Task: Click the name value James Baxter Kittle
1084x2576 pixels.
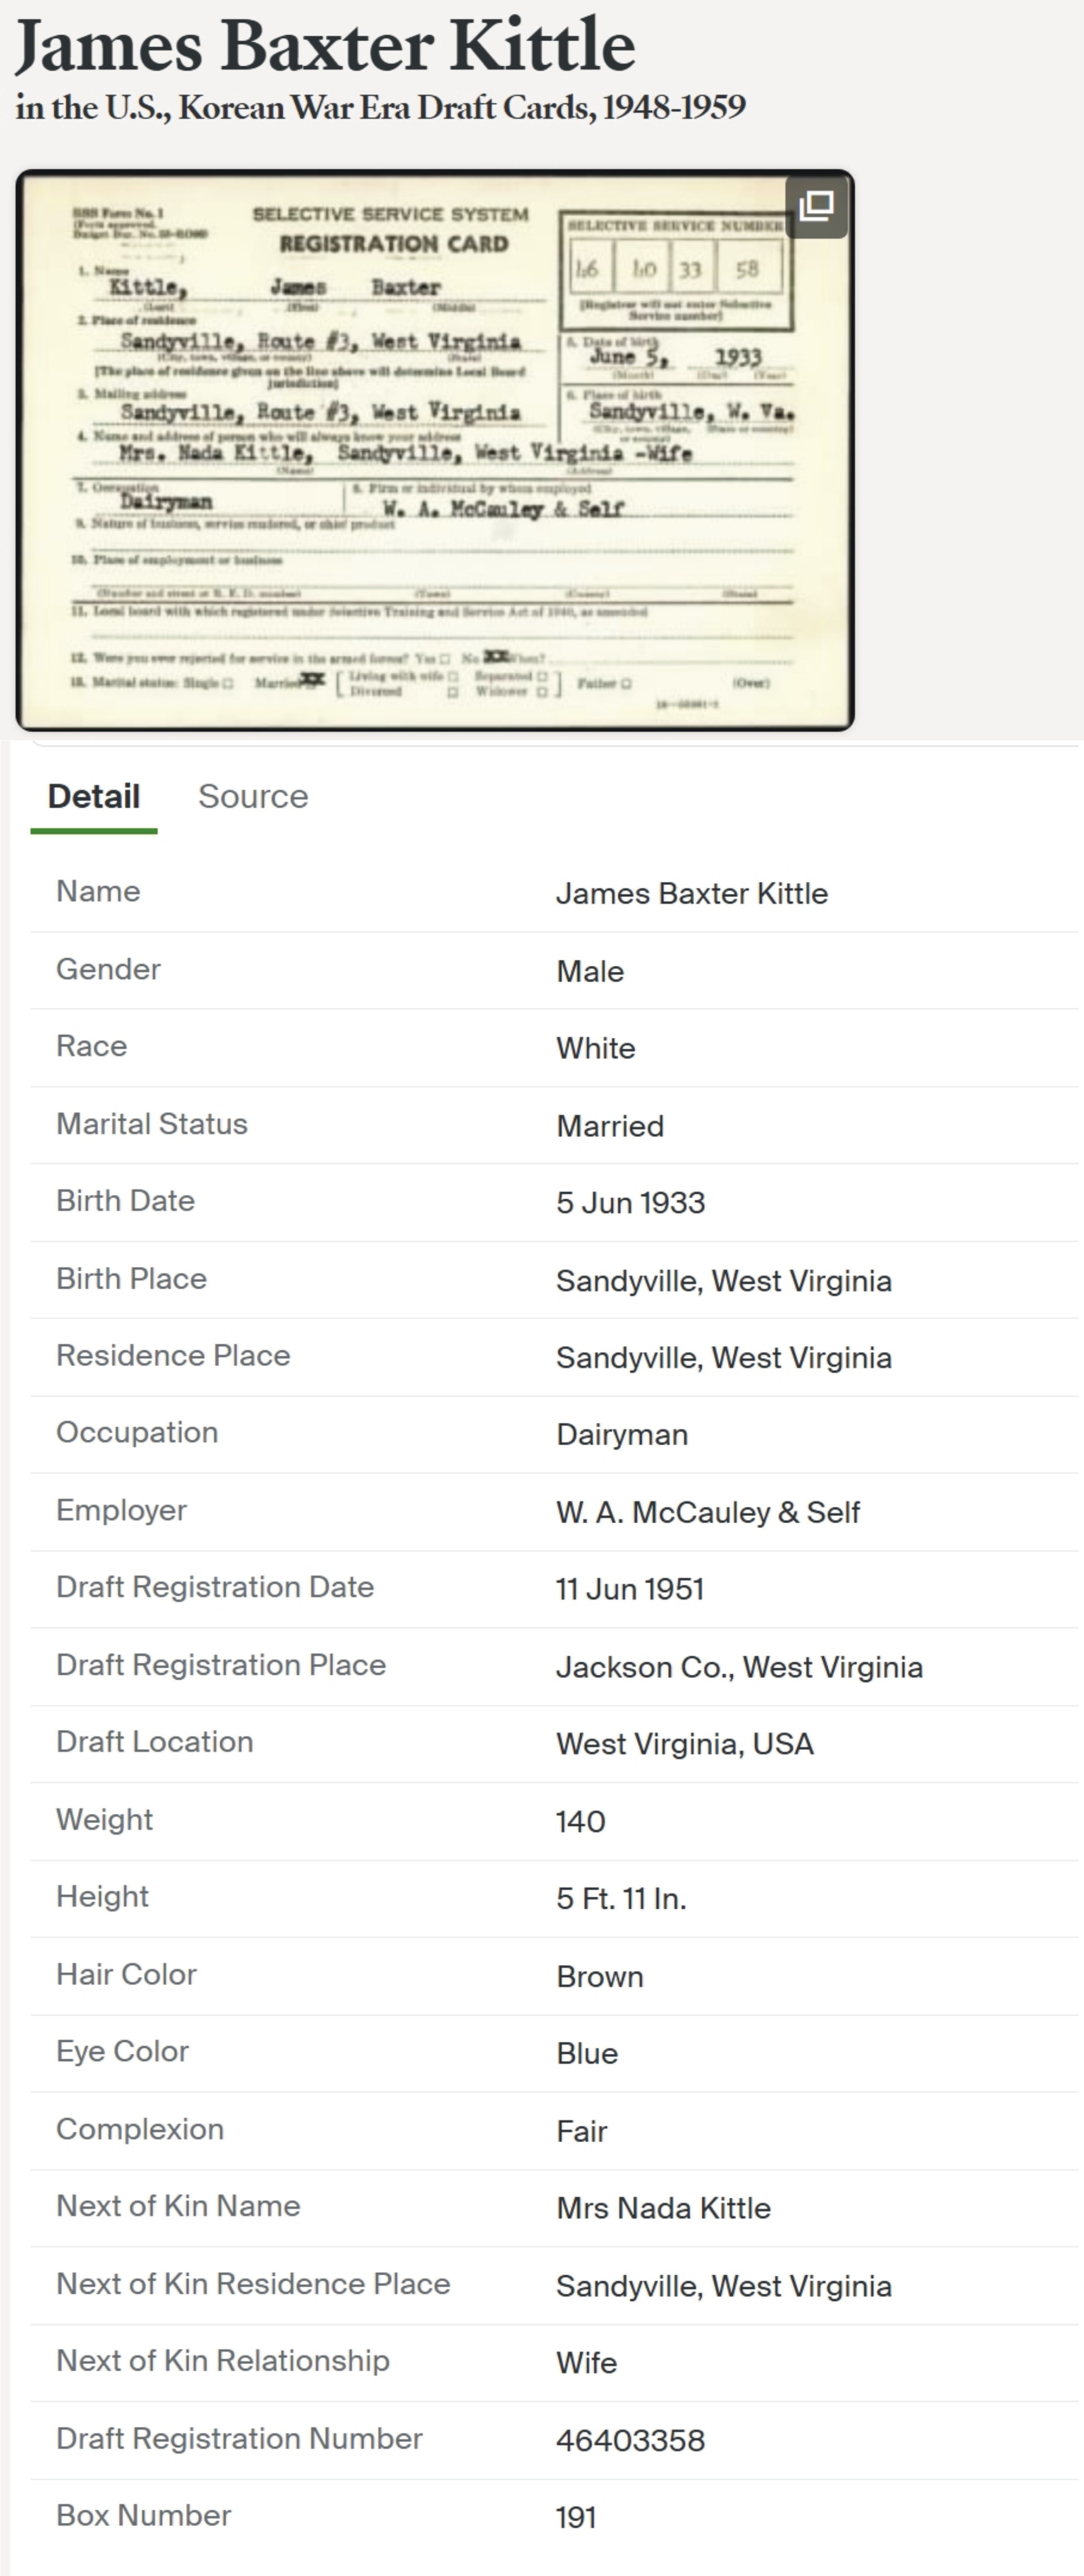Action: [x=691, y=893]
